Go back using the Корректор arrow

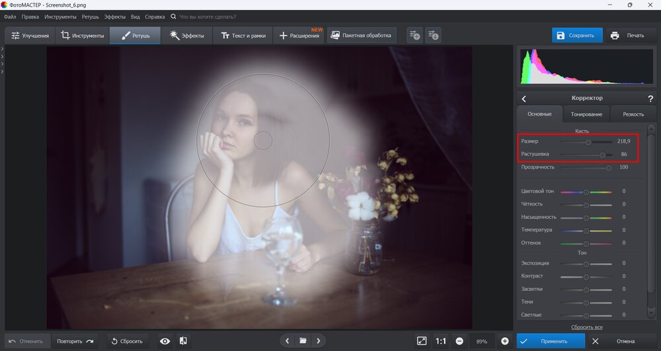(524, 98)
